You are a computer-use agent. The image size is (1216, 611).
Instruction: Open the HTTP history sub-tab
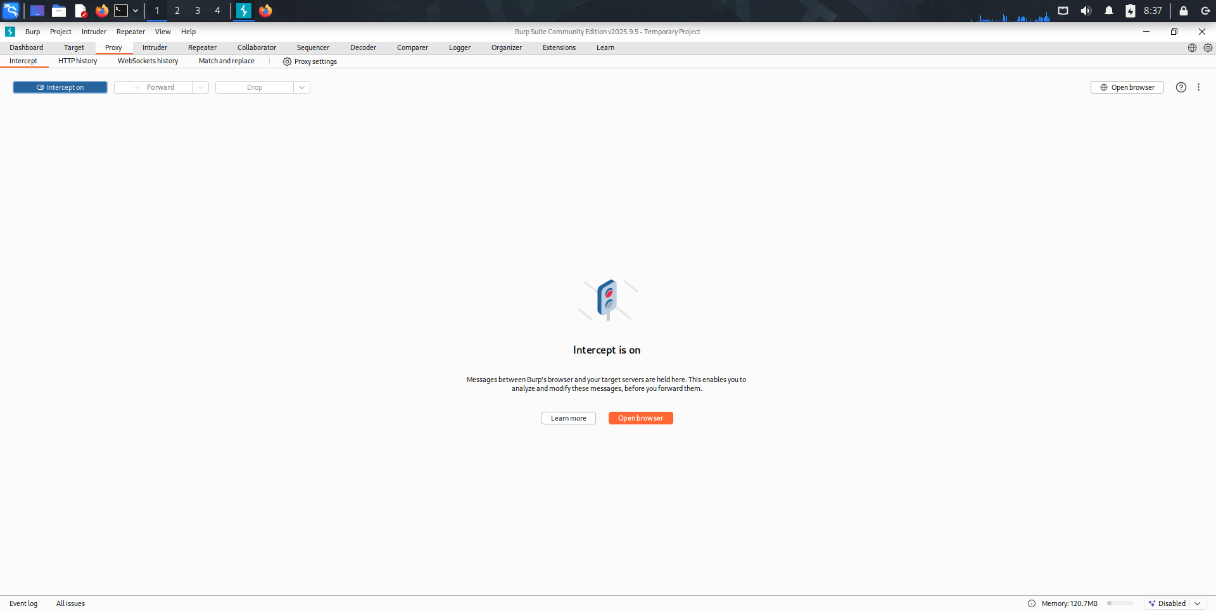[77, 61]
